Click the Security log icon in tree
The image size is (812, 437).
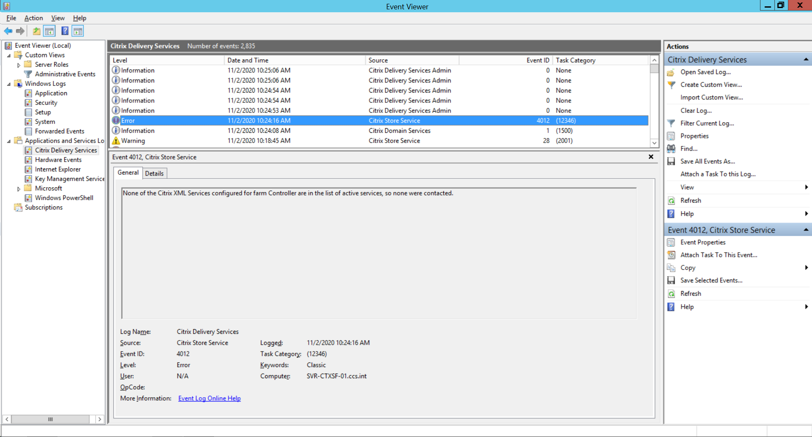coord(28,103)
